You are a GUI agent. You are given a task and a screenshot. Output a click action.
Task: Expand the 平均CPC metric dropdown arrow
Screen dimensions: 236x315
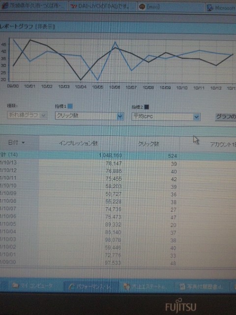(196, 117)
